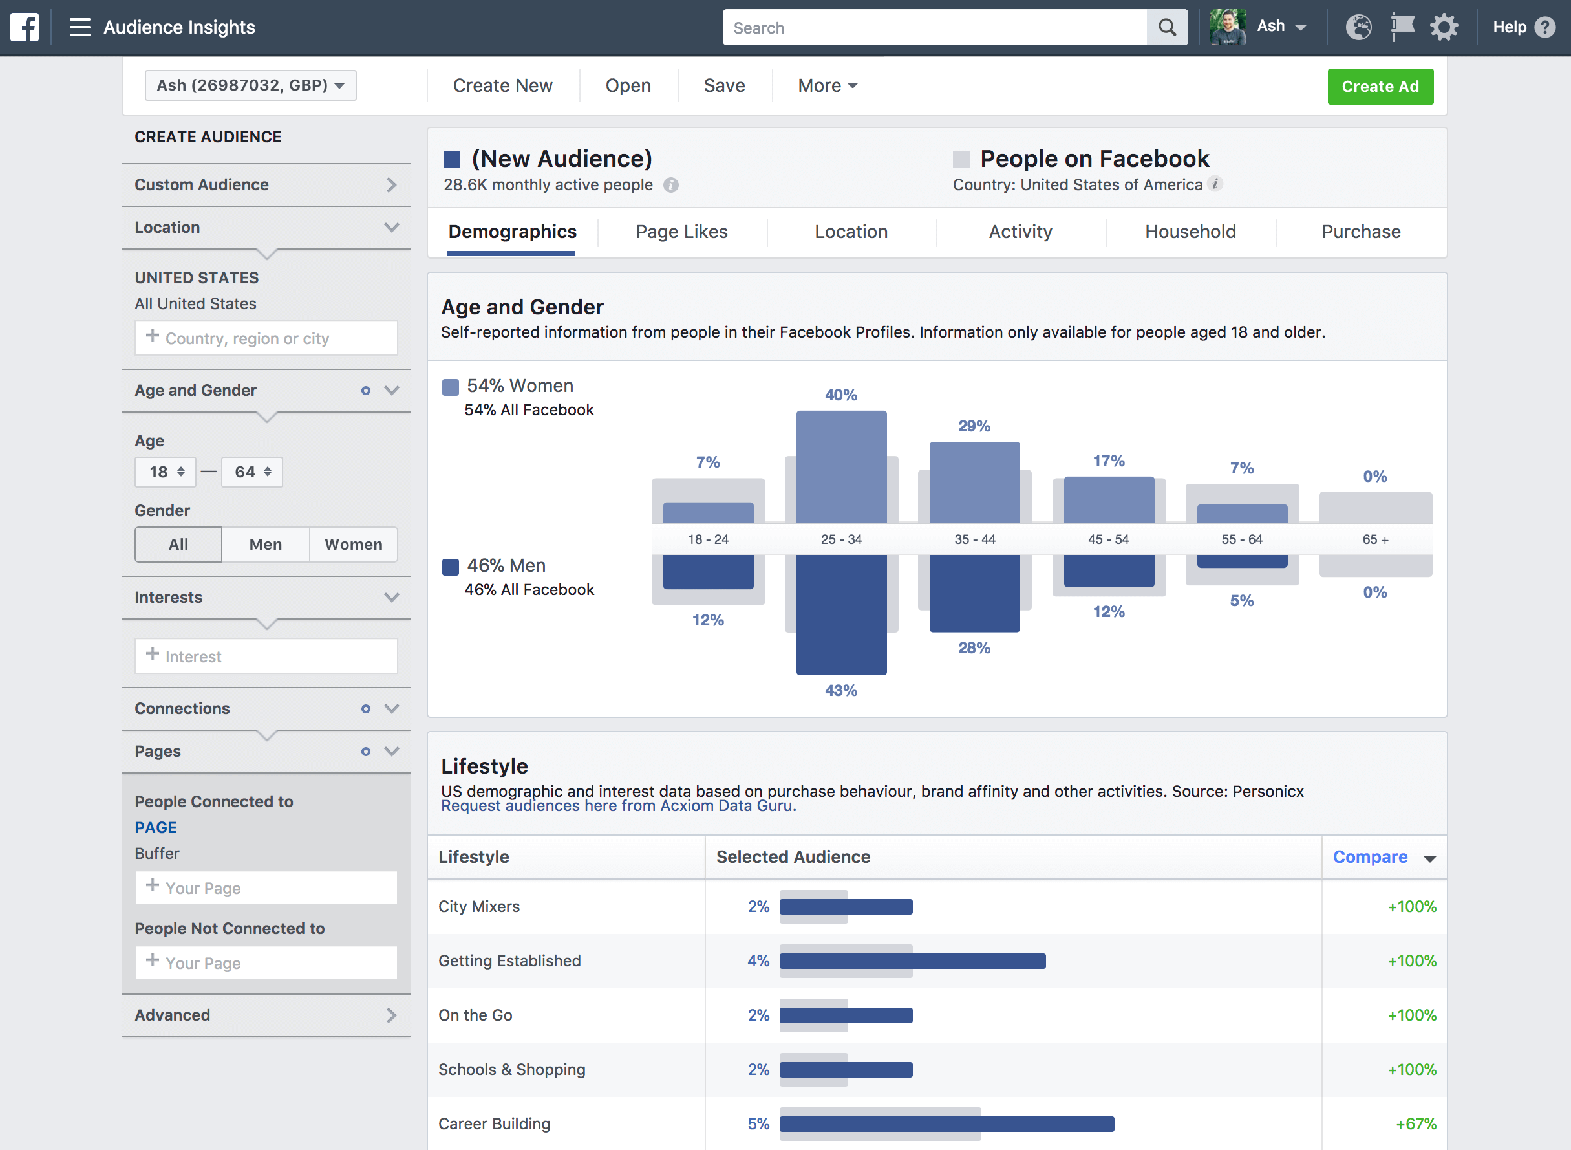1571x1150 pixels.
Task: Click the Facebook logo icon
Action: coord(24,27)
